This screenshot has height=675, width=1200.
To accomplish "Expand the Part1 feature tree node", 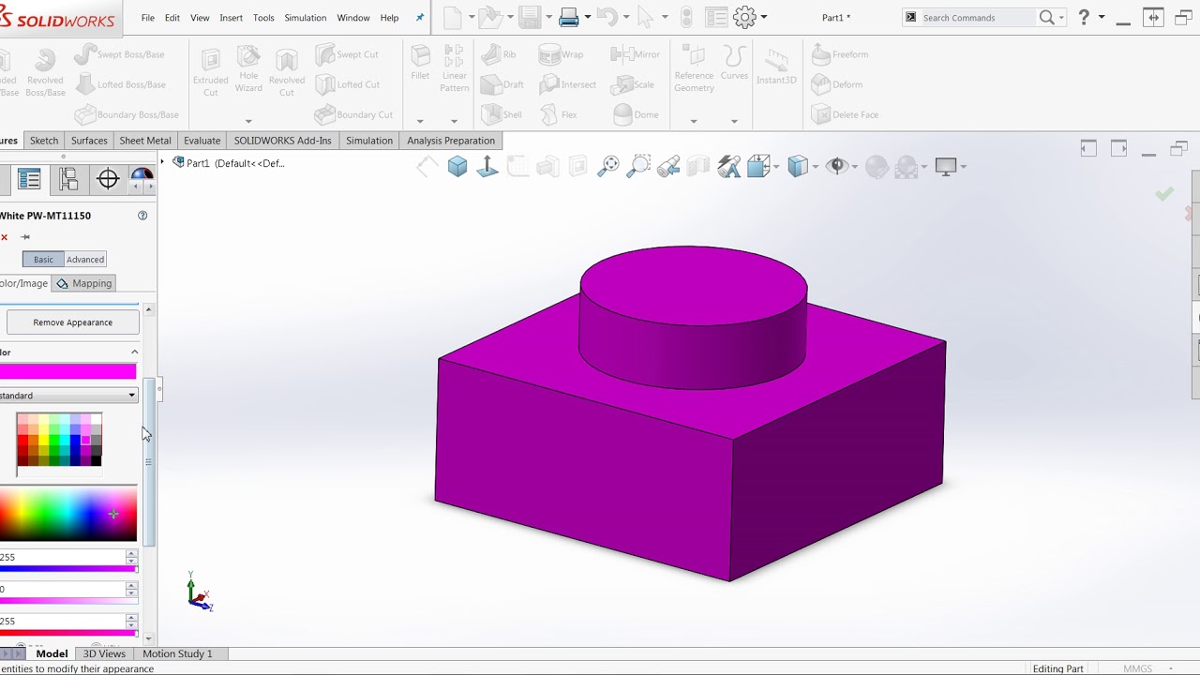I will 162,163.
